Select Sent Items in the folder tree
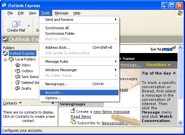The width and height of the screenshot is (185, 135). tap(30, 76)
